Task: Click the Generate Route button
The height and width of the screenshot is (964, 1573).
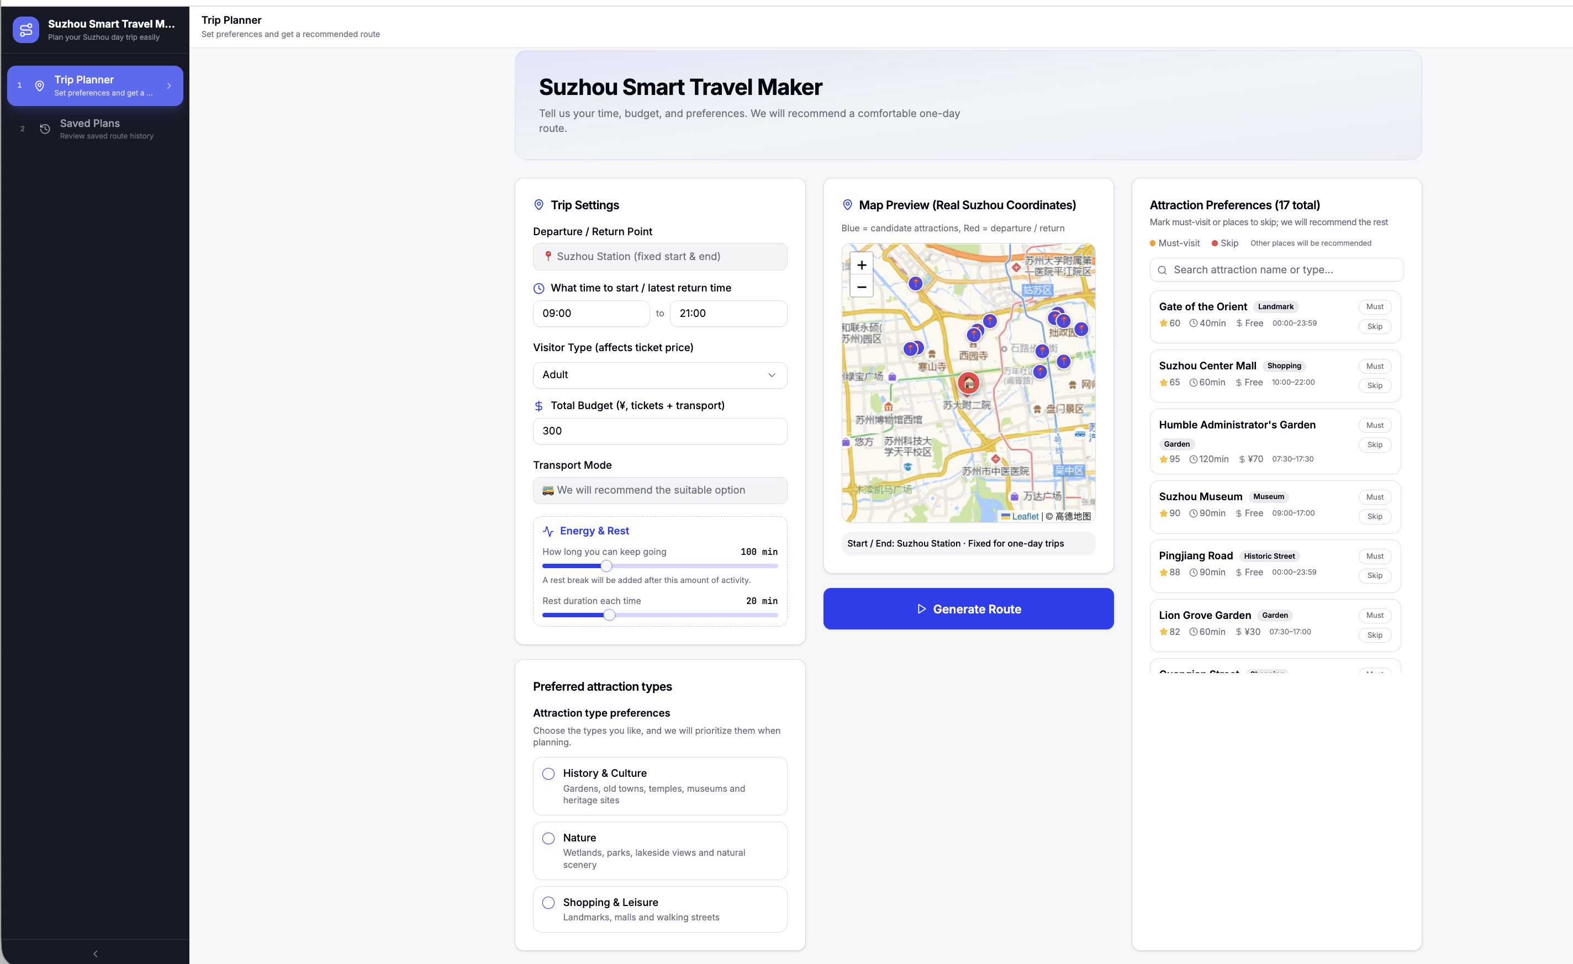Action: pos(968,608)
